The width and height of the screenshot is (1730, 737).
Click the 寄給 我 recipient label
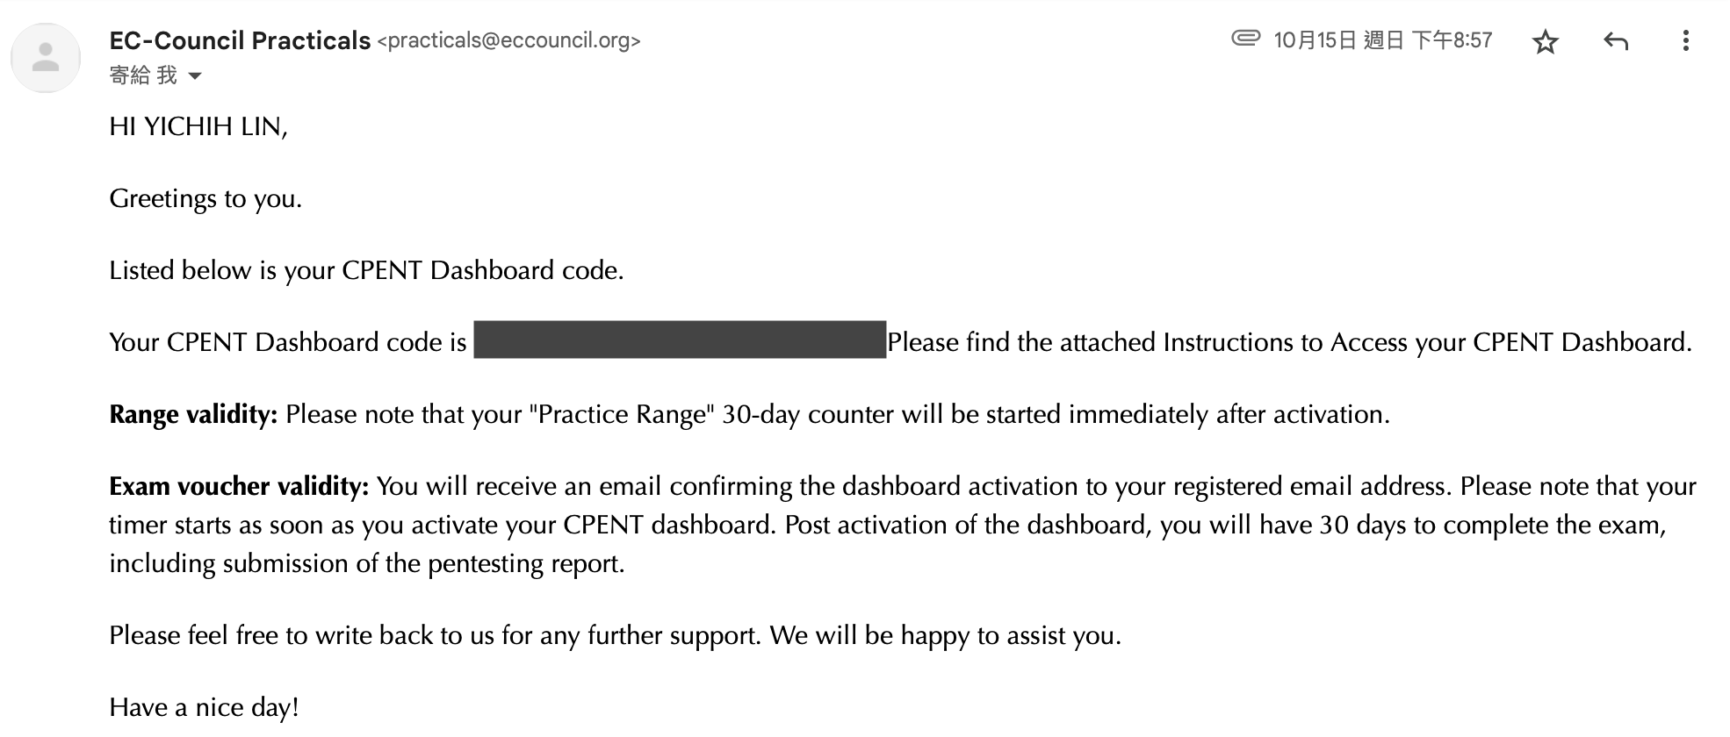click(x=143, y=75)
